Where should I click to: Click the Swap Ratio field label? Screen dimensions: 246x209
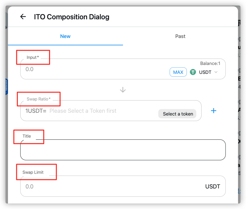coord(38,99)
